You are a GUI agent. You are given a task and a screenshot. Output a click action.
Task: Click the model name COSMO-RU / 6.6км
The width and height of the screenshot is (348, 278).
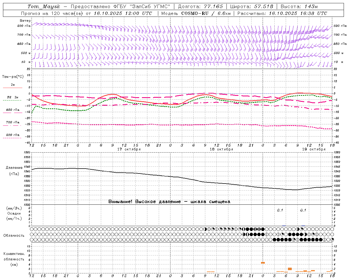coord(206,13)
